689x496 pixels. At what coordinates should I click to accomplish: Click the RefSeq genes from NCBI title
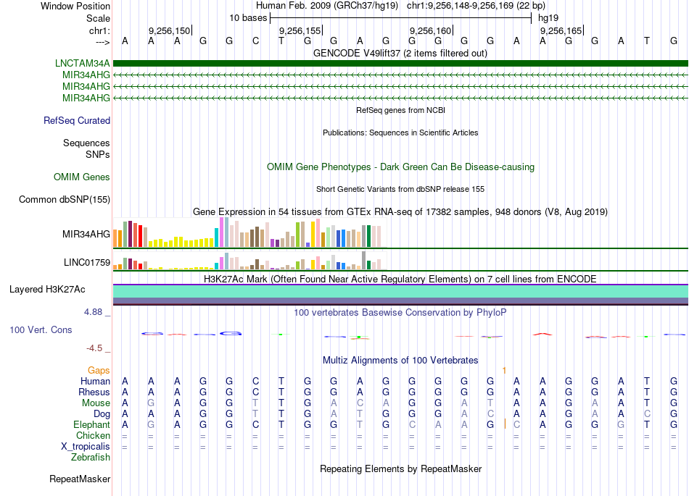tap(400, 110)
